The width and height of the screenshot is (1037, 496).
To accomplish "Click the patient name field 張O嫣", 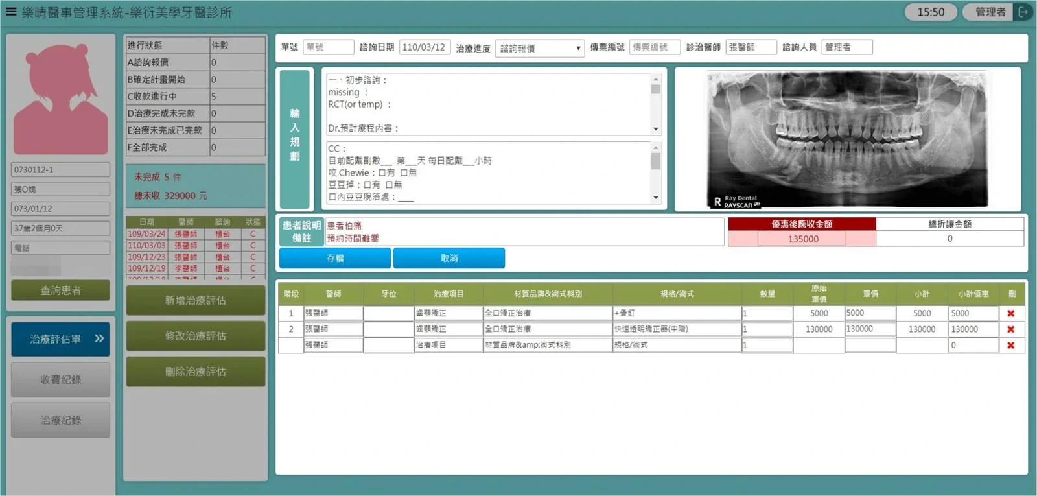I will [x=60, y=189].
